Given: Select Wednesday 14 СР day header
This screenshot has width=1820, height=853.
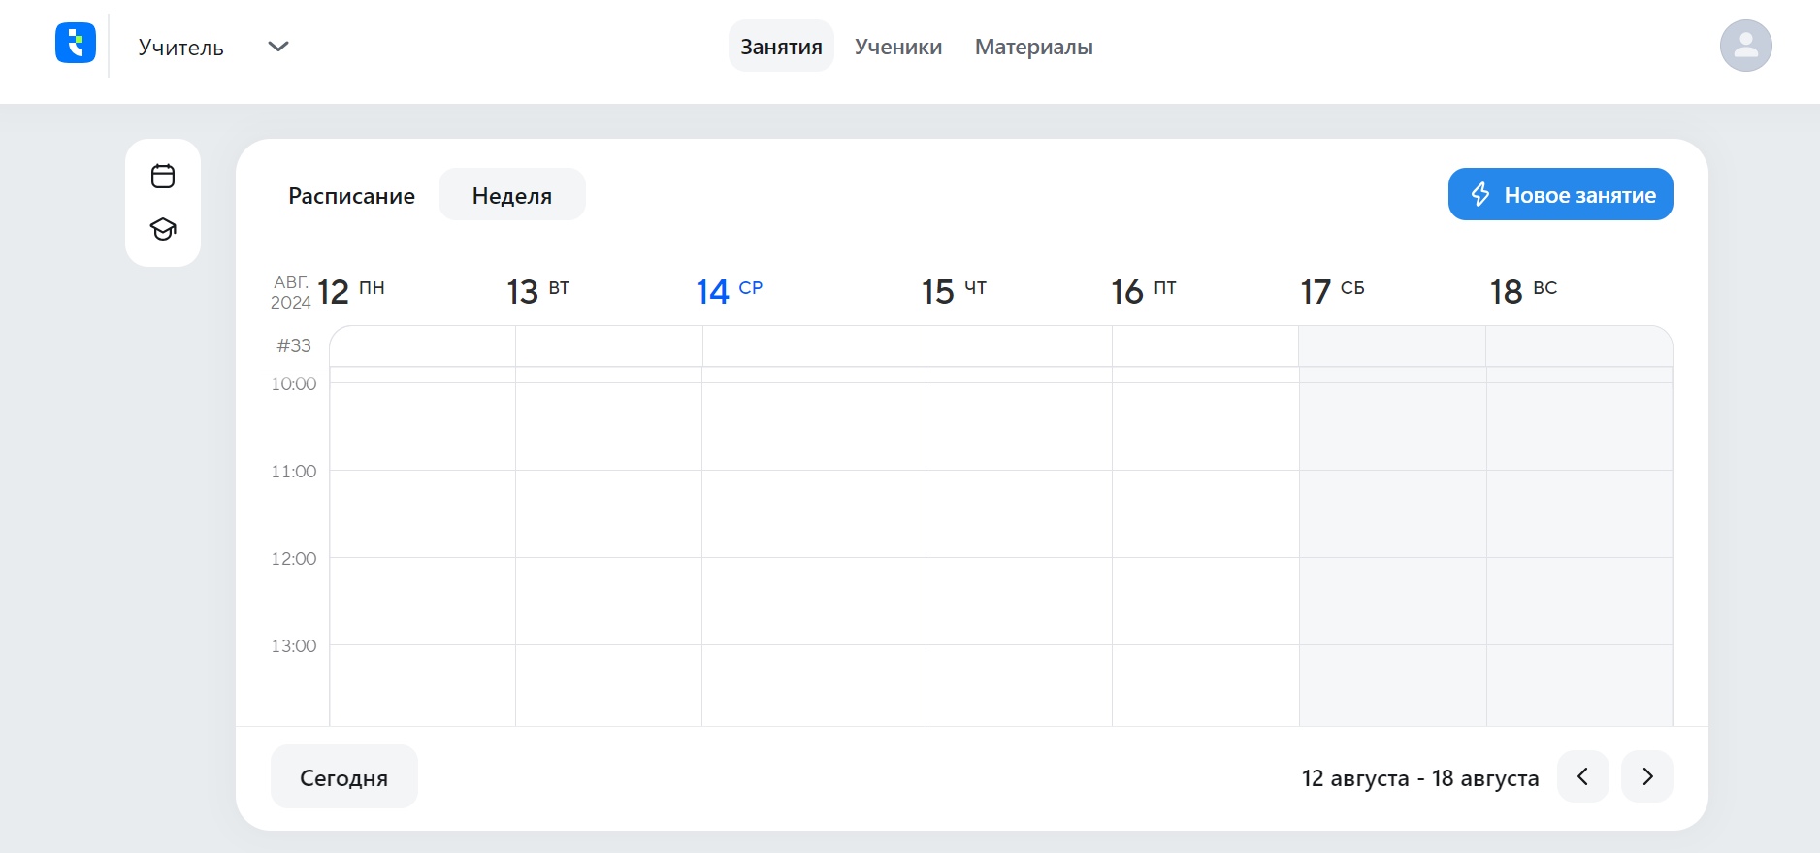Looking at the screenshot, I should pyautogui.click(x=730, y=291).
